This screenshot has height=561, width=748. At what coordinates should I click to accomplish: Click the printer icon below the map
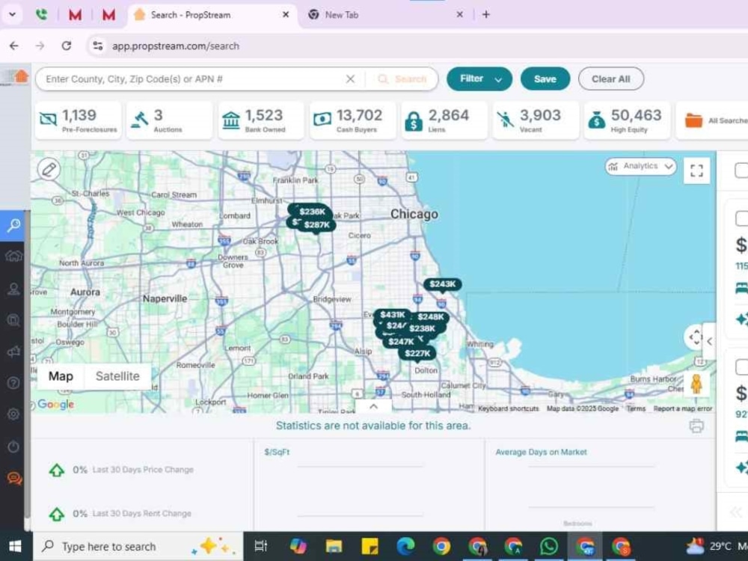pos(696,426)
